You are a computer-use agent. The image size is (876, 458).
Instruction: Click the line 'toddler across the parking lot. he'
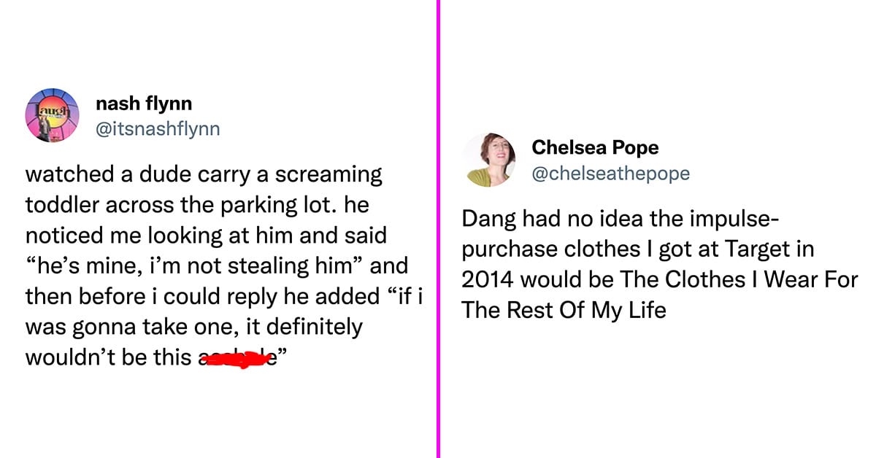(197, 205)
